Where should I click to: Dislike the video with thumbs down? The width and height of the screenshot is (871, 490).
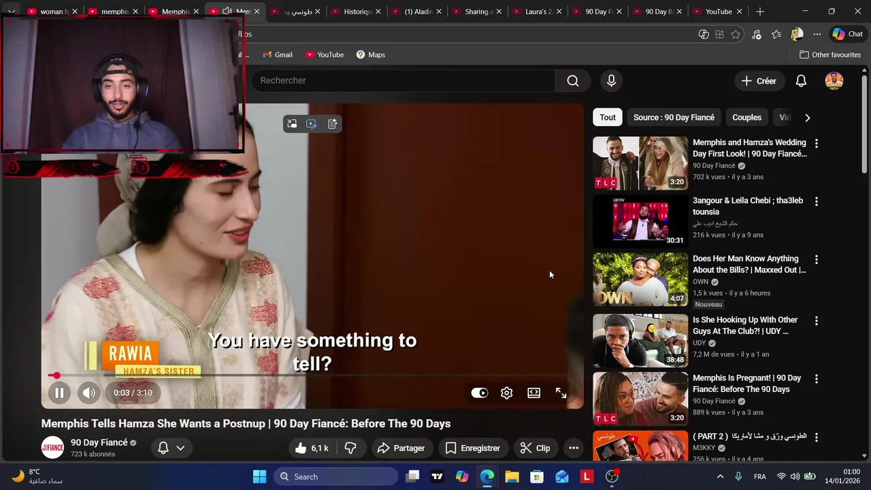tap(351, 448)
